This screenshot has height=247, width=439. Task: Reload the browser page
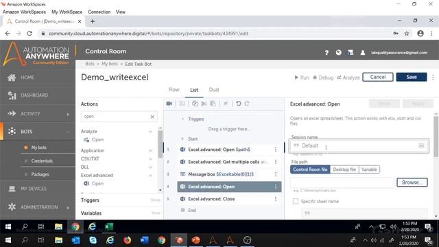pos(29,34)
